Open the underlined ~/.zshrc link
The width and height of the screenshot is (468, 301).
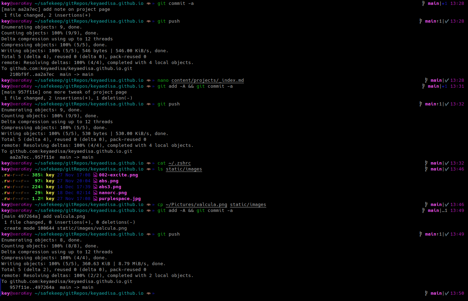(180, 163)
